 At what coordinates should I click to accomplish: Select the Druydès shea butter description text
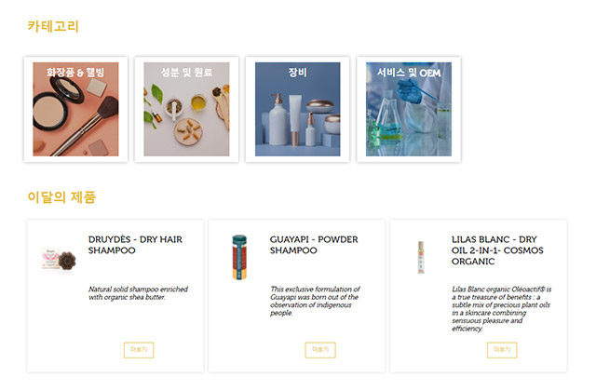(x=138, y=293)
